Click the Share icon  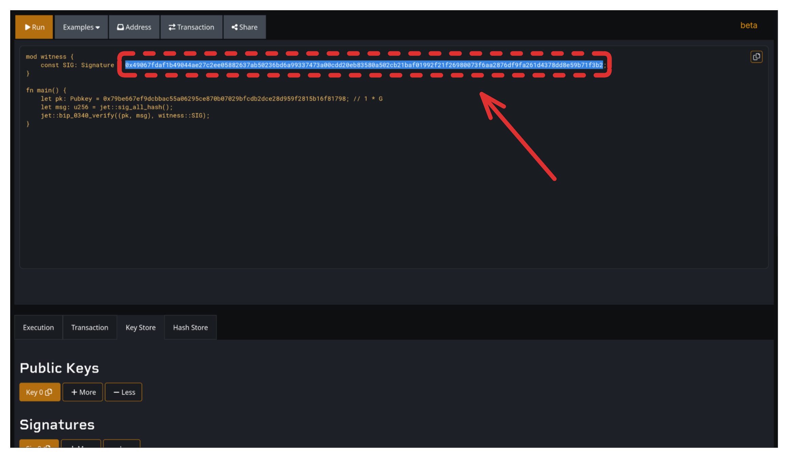click(x=235, y=27)
